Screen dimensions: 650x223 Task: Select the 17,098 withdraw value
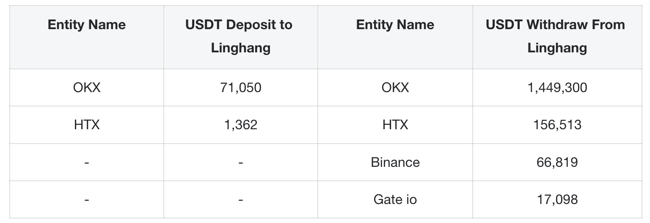tap(557, 199)
